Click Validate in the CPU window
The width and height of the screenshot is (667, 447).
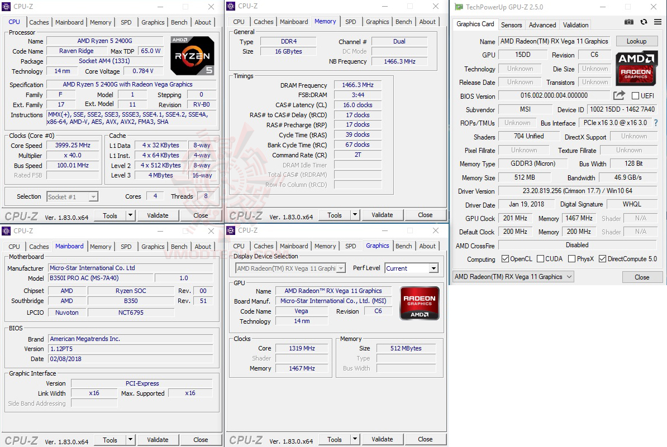click(x=158, y=215)
